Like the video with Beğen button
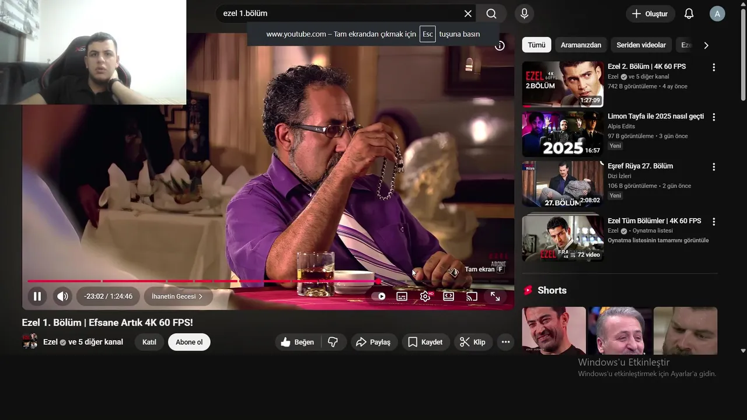The width and height of the screenshot is (747, 420). click(298, 342)
